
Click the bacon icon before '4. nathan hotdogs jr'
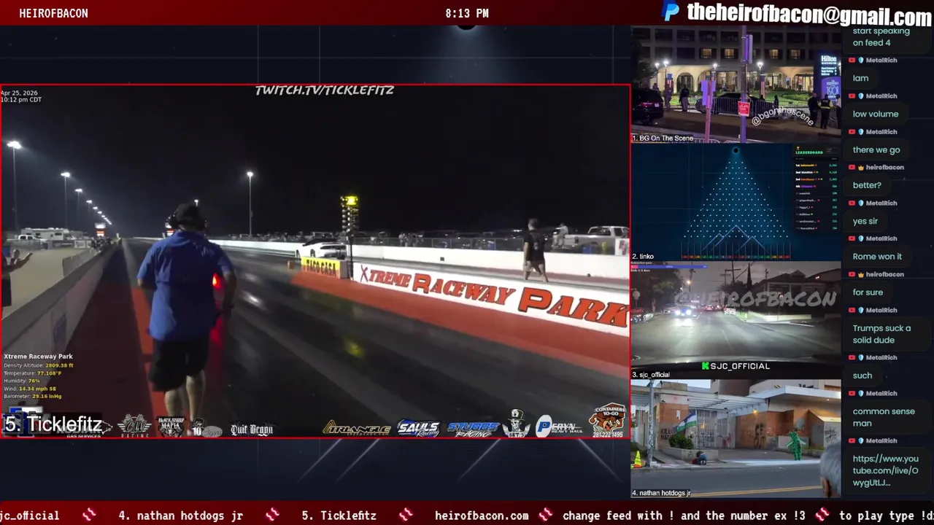(x=89, y=515)
